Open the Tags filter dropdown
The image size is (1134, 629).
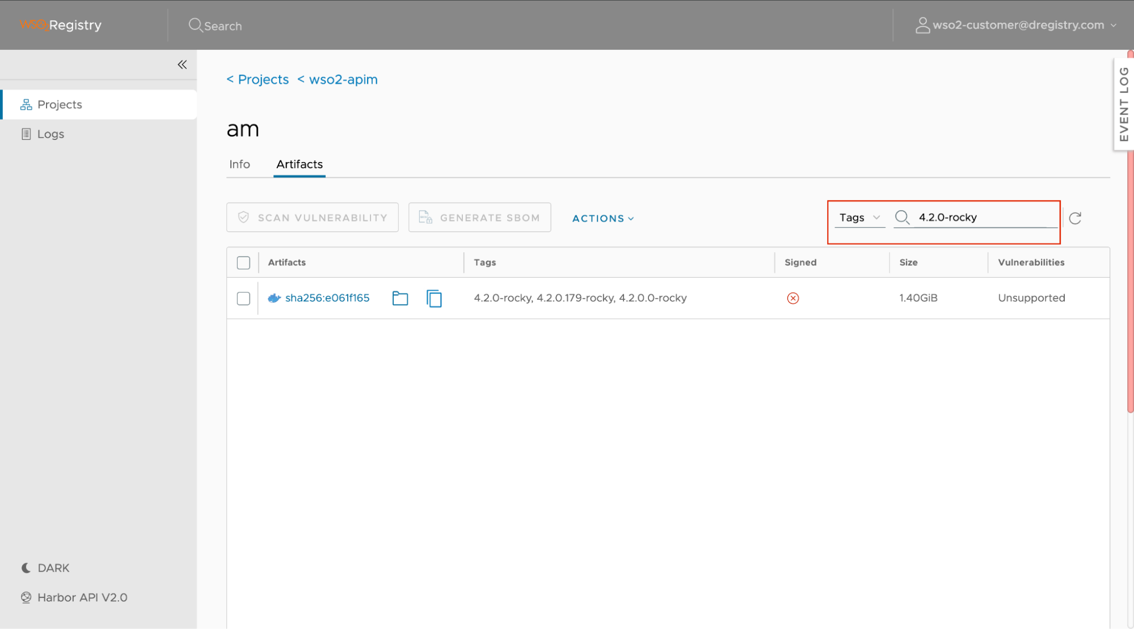(x=859, y=218)
